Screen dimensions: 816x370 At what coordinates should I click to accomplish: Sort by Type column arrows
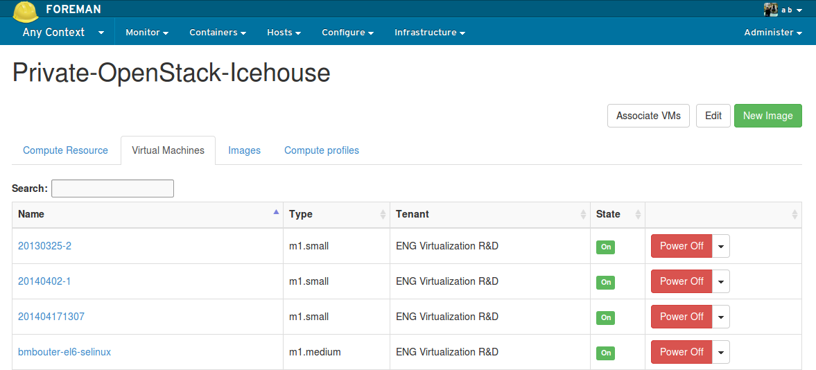click(x=383, y=214)
